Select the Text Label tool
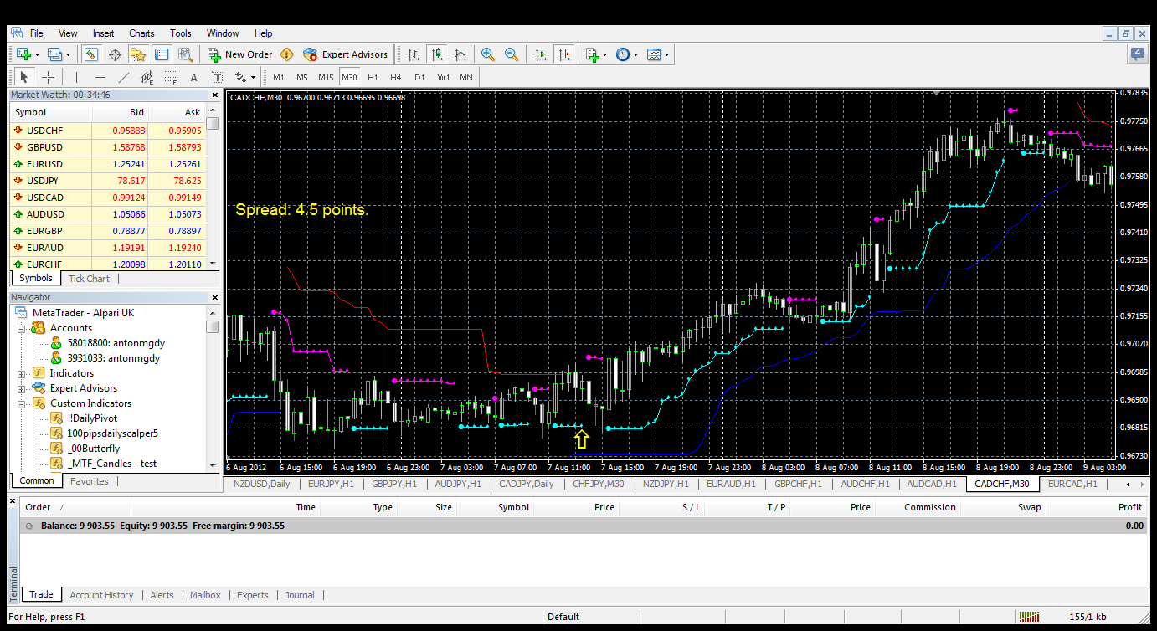 tap(217, 77)
